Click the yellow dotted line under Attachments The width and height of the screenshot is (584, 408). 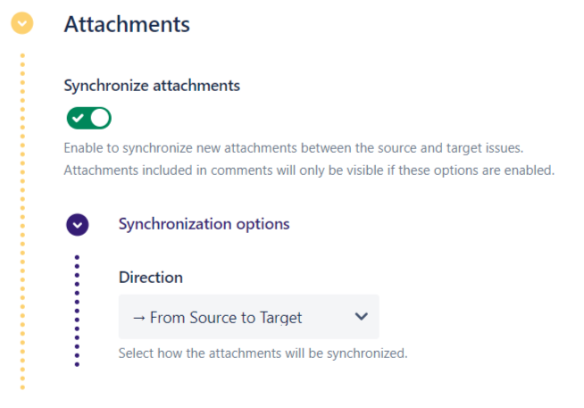(x=22, y=223)
